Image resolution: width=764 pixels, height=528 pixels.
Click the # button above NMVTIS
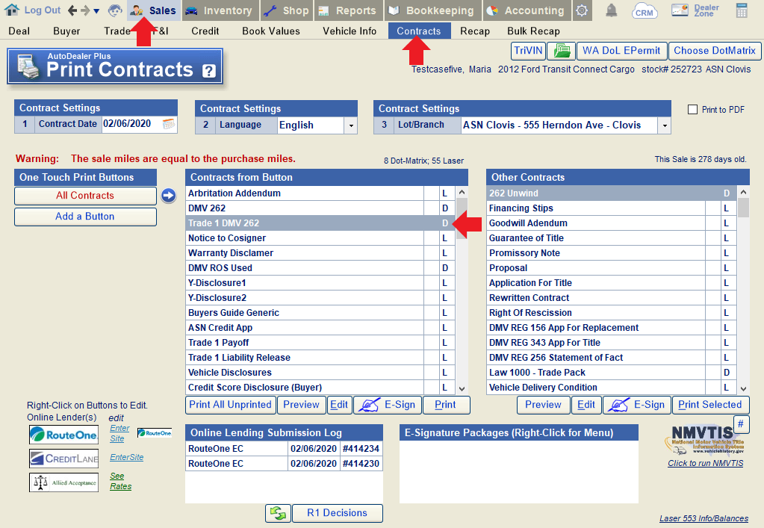[741, 423]
